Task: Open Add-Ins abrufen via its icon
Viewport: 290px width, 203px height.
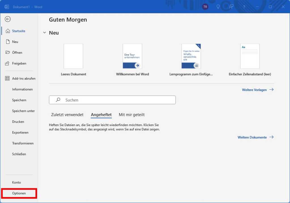Action: pos(8,78)
